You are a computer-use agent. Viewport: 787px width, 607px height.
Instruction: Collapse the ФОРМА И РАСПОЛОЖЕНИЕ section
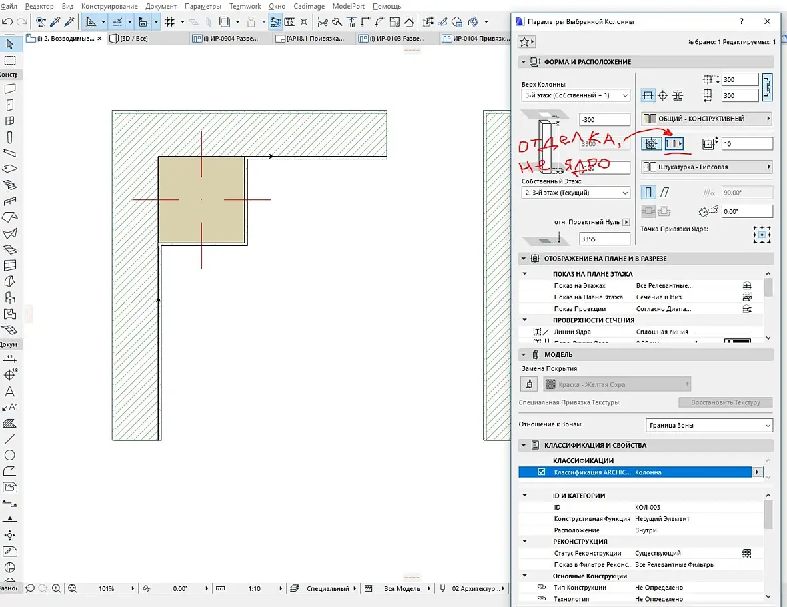coord(524,62)
